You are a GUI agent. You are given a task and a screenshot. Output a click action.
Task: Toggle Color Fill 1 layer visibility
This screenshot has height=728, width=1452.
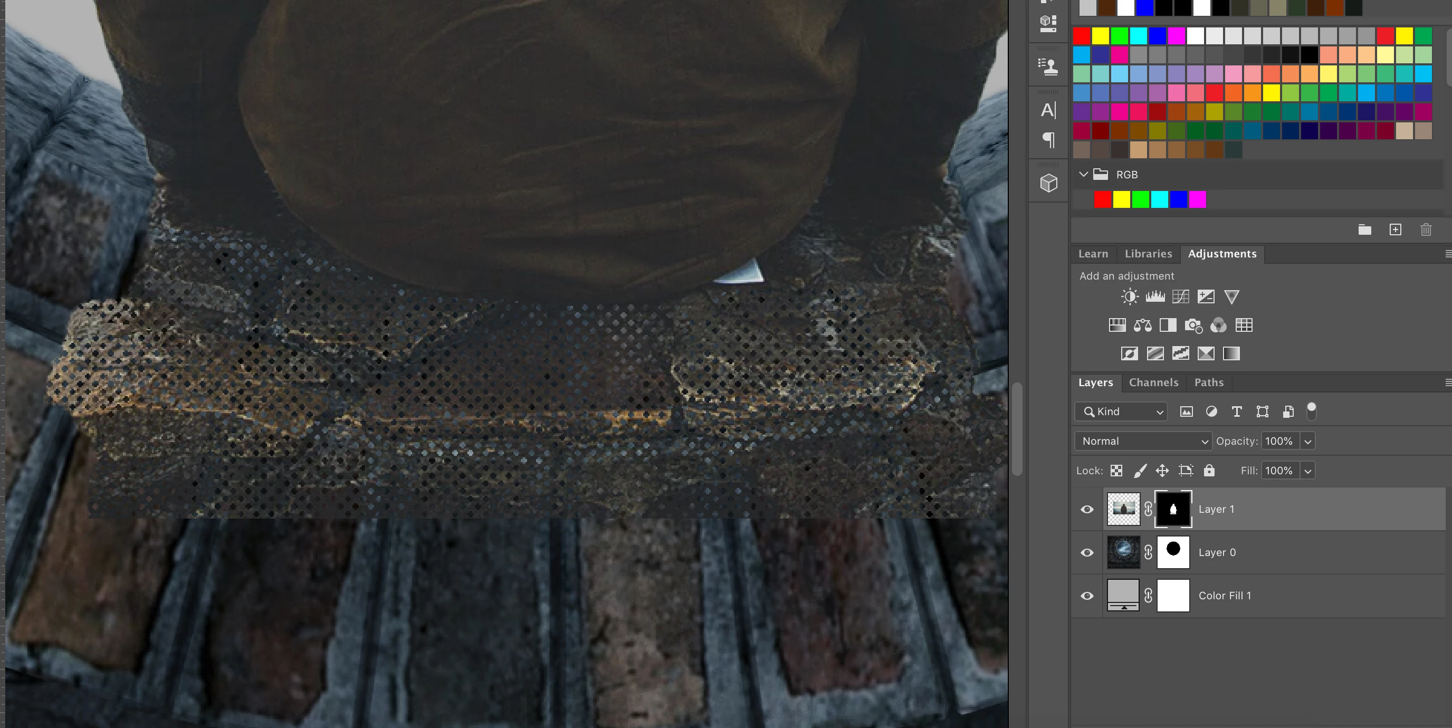pyautogui.click(x=1087, y=596)
